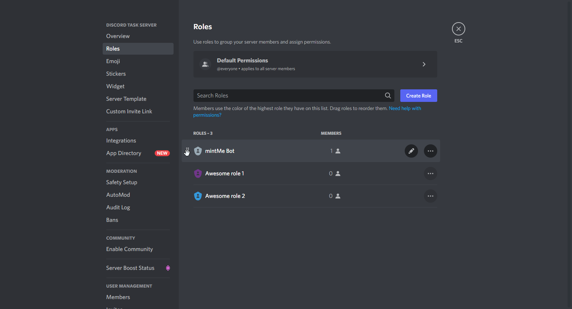Screen dimensions: 572x309
Task: Click the Create Role button
Action: [x=418, y=96]
